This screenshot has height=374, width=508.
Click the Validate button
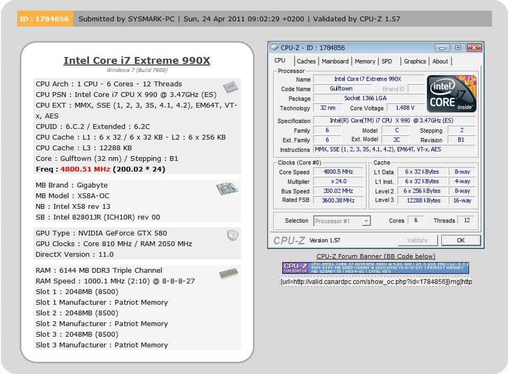coord(417,240)
